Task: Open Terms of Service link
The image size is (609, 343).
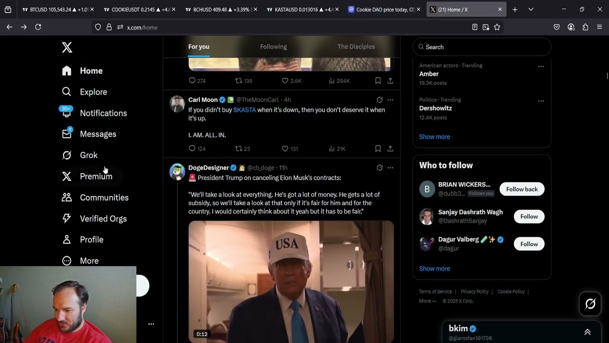Action: [x=435, y=292]
